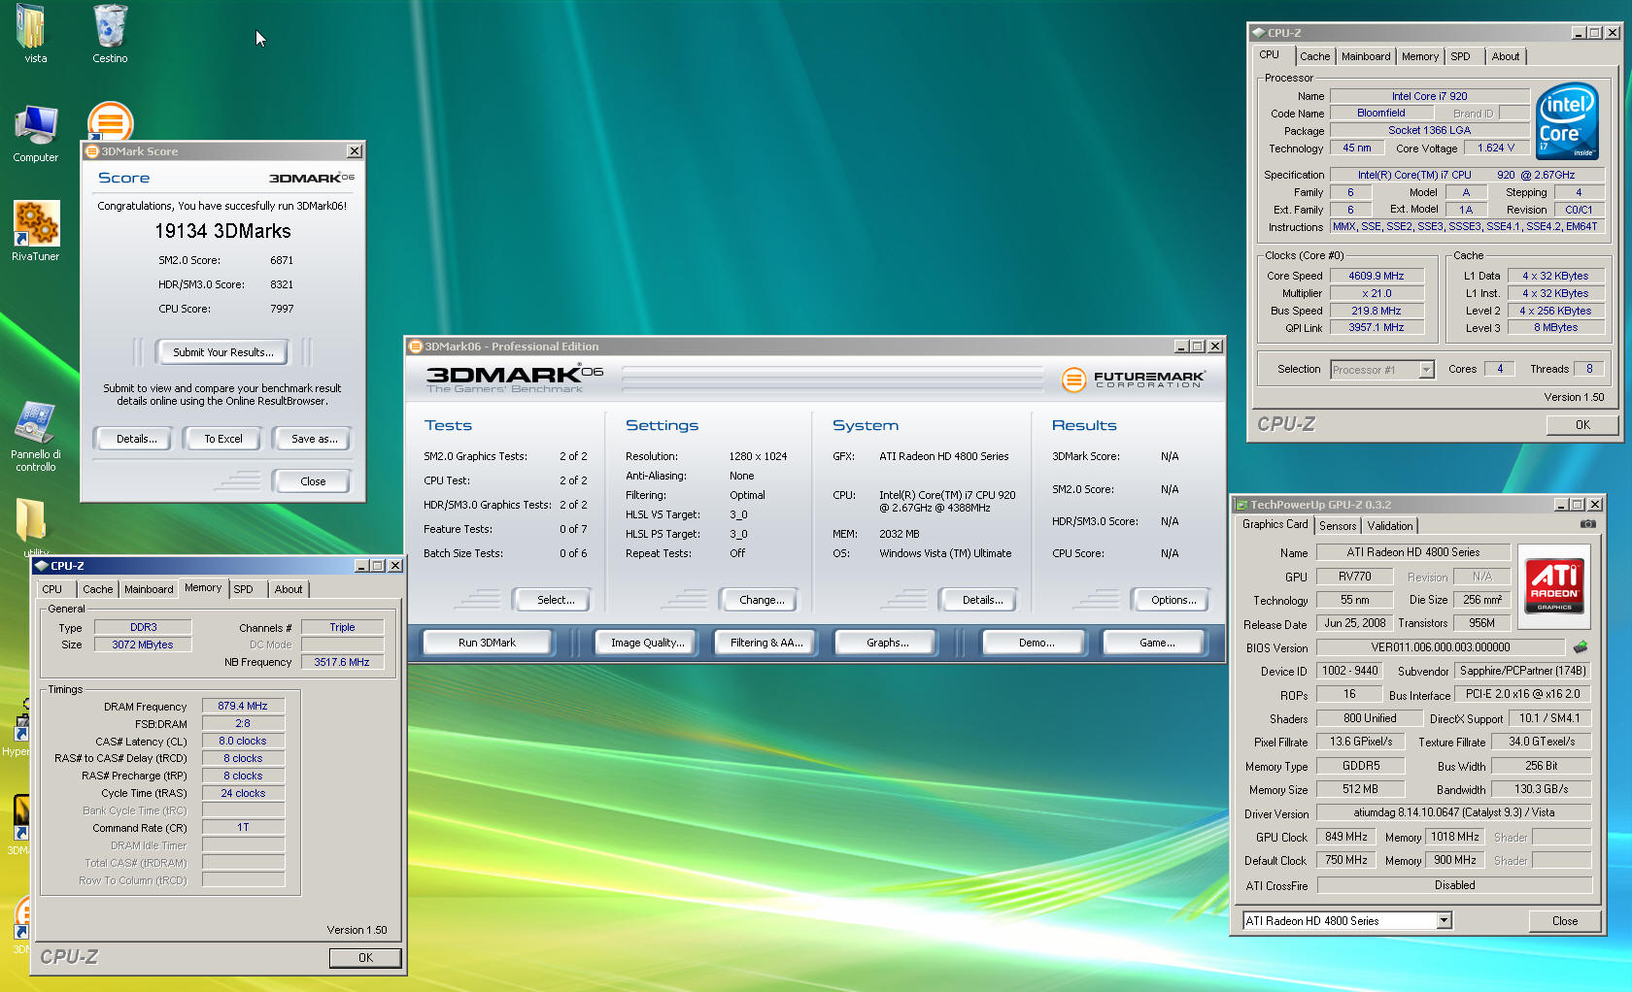Open the Computer desktop icon
This screenshot has height=992, width=1632.
click(x=36, y=126)
